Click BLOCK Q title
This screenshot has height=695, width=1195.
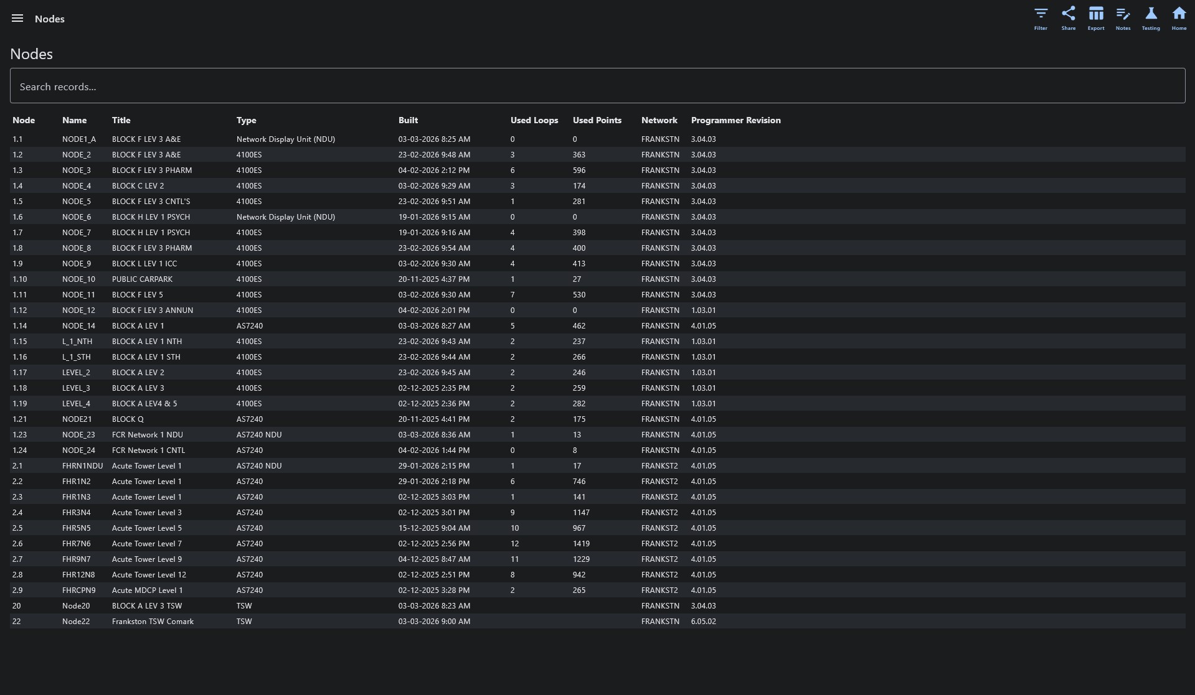pos(128,419)
